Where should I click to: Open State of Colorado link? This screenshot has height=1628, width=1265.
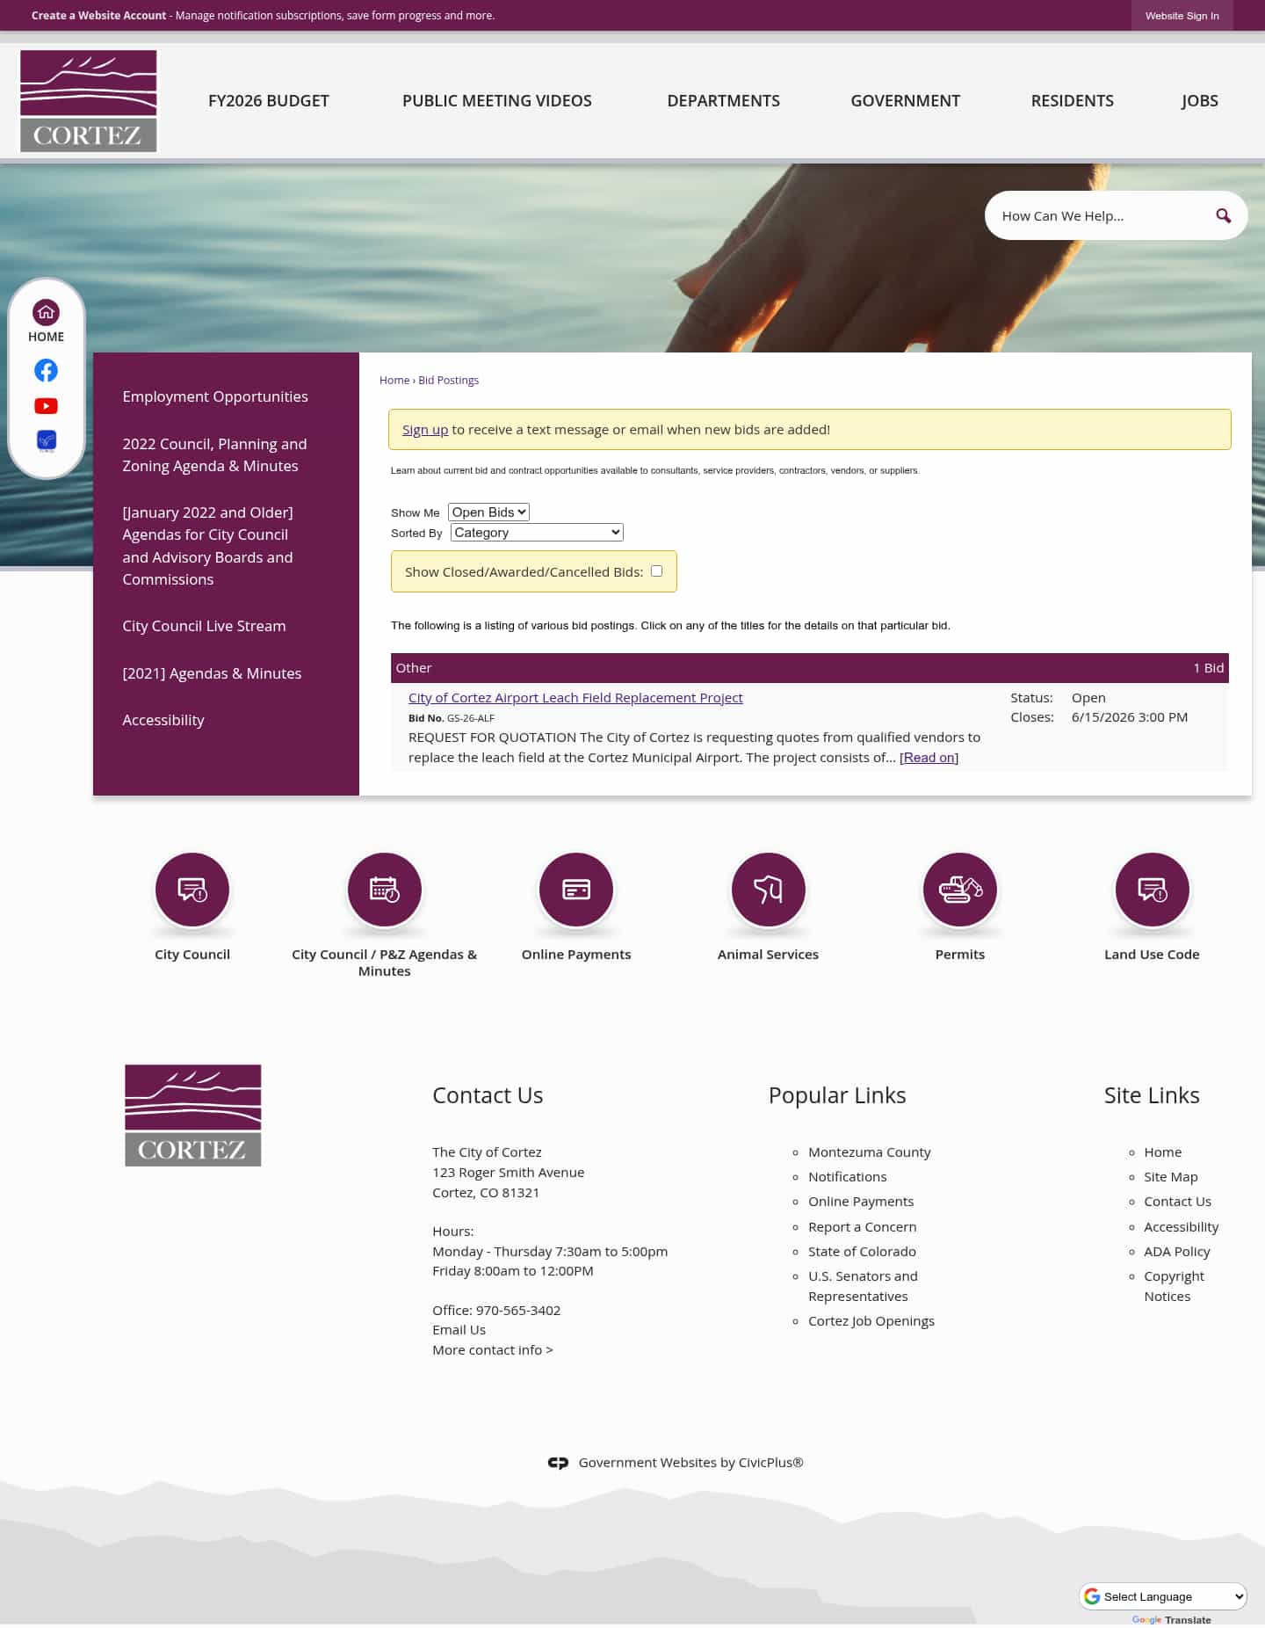point(862,1252)
